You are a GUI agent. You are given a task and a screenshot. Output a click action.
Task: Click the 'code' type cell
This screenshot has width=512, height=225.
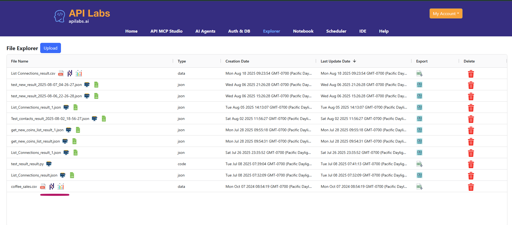point(182,164)
